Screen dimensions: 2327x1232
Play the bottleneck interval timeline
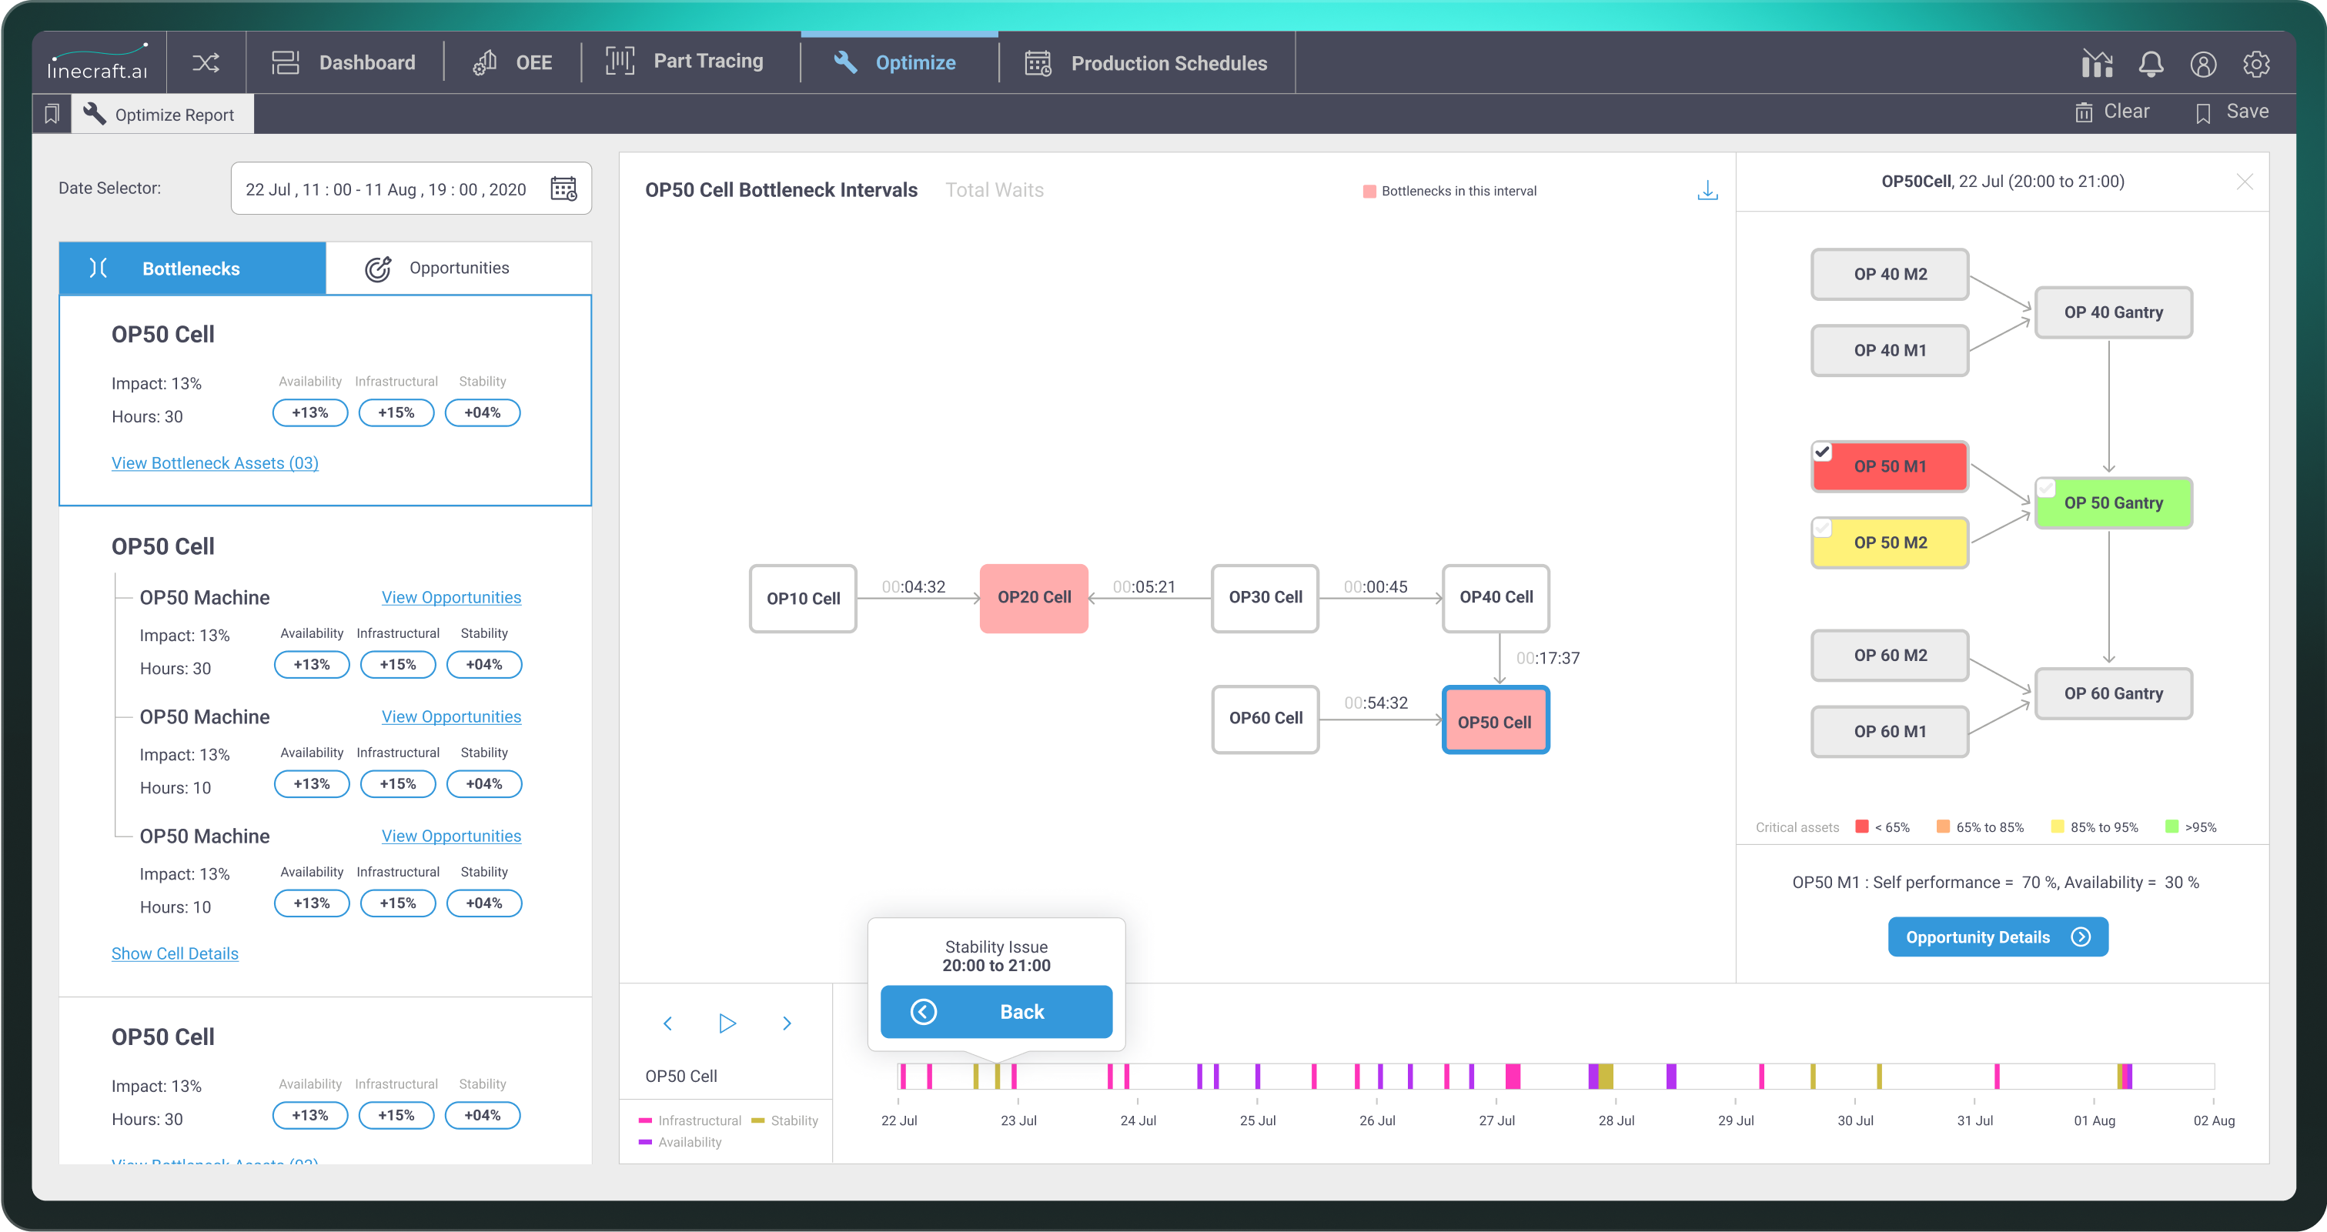tap(727, 1023)
